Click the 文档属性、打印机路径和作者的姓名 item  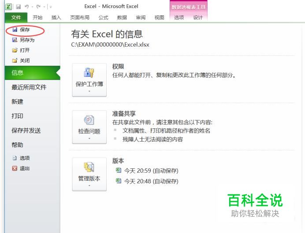point(166,131)
